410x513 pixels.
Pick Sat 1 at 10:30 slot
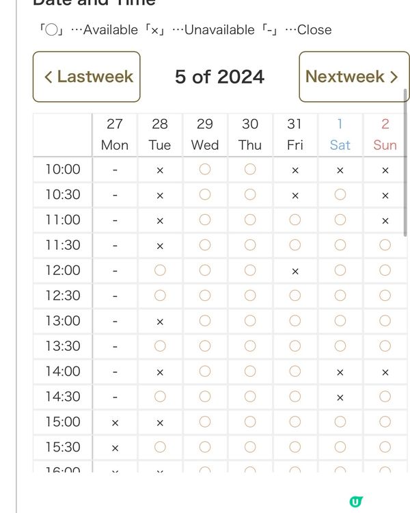click(x=340, y=195)
